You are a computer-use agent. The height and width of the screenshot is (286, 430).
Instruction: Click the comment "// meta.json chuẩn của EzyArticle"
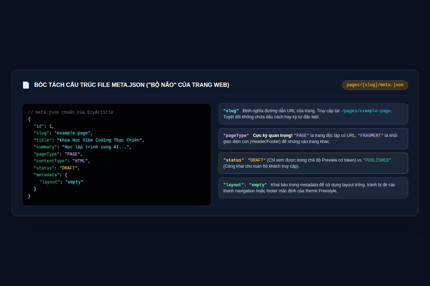[70, 112]
